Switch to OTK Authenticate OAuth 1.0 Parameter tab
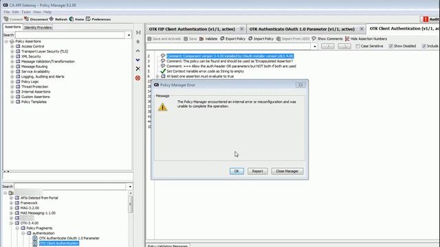This screenshot has height=247, width=440. pos(302,29)
